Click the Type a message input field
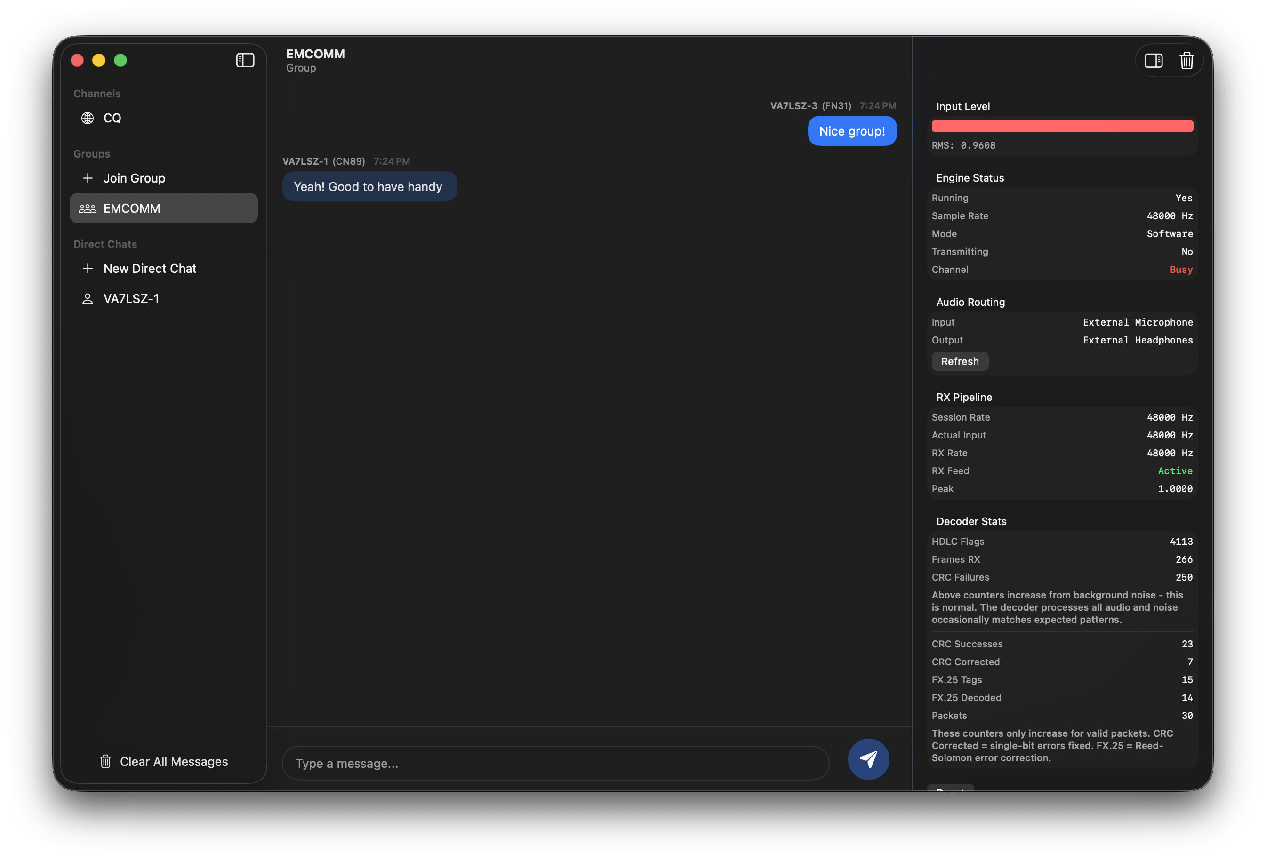Screen dimensions: 1266x861 tap(556, 763)
